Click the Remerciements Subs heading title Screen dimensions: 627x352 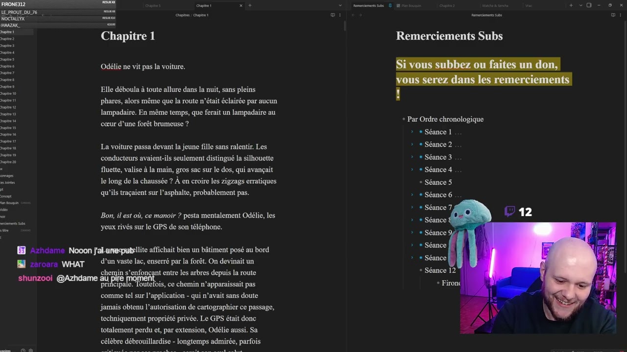[x=449, y=36]
